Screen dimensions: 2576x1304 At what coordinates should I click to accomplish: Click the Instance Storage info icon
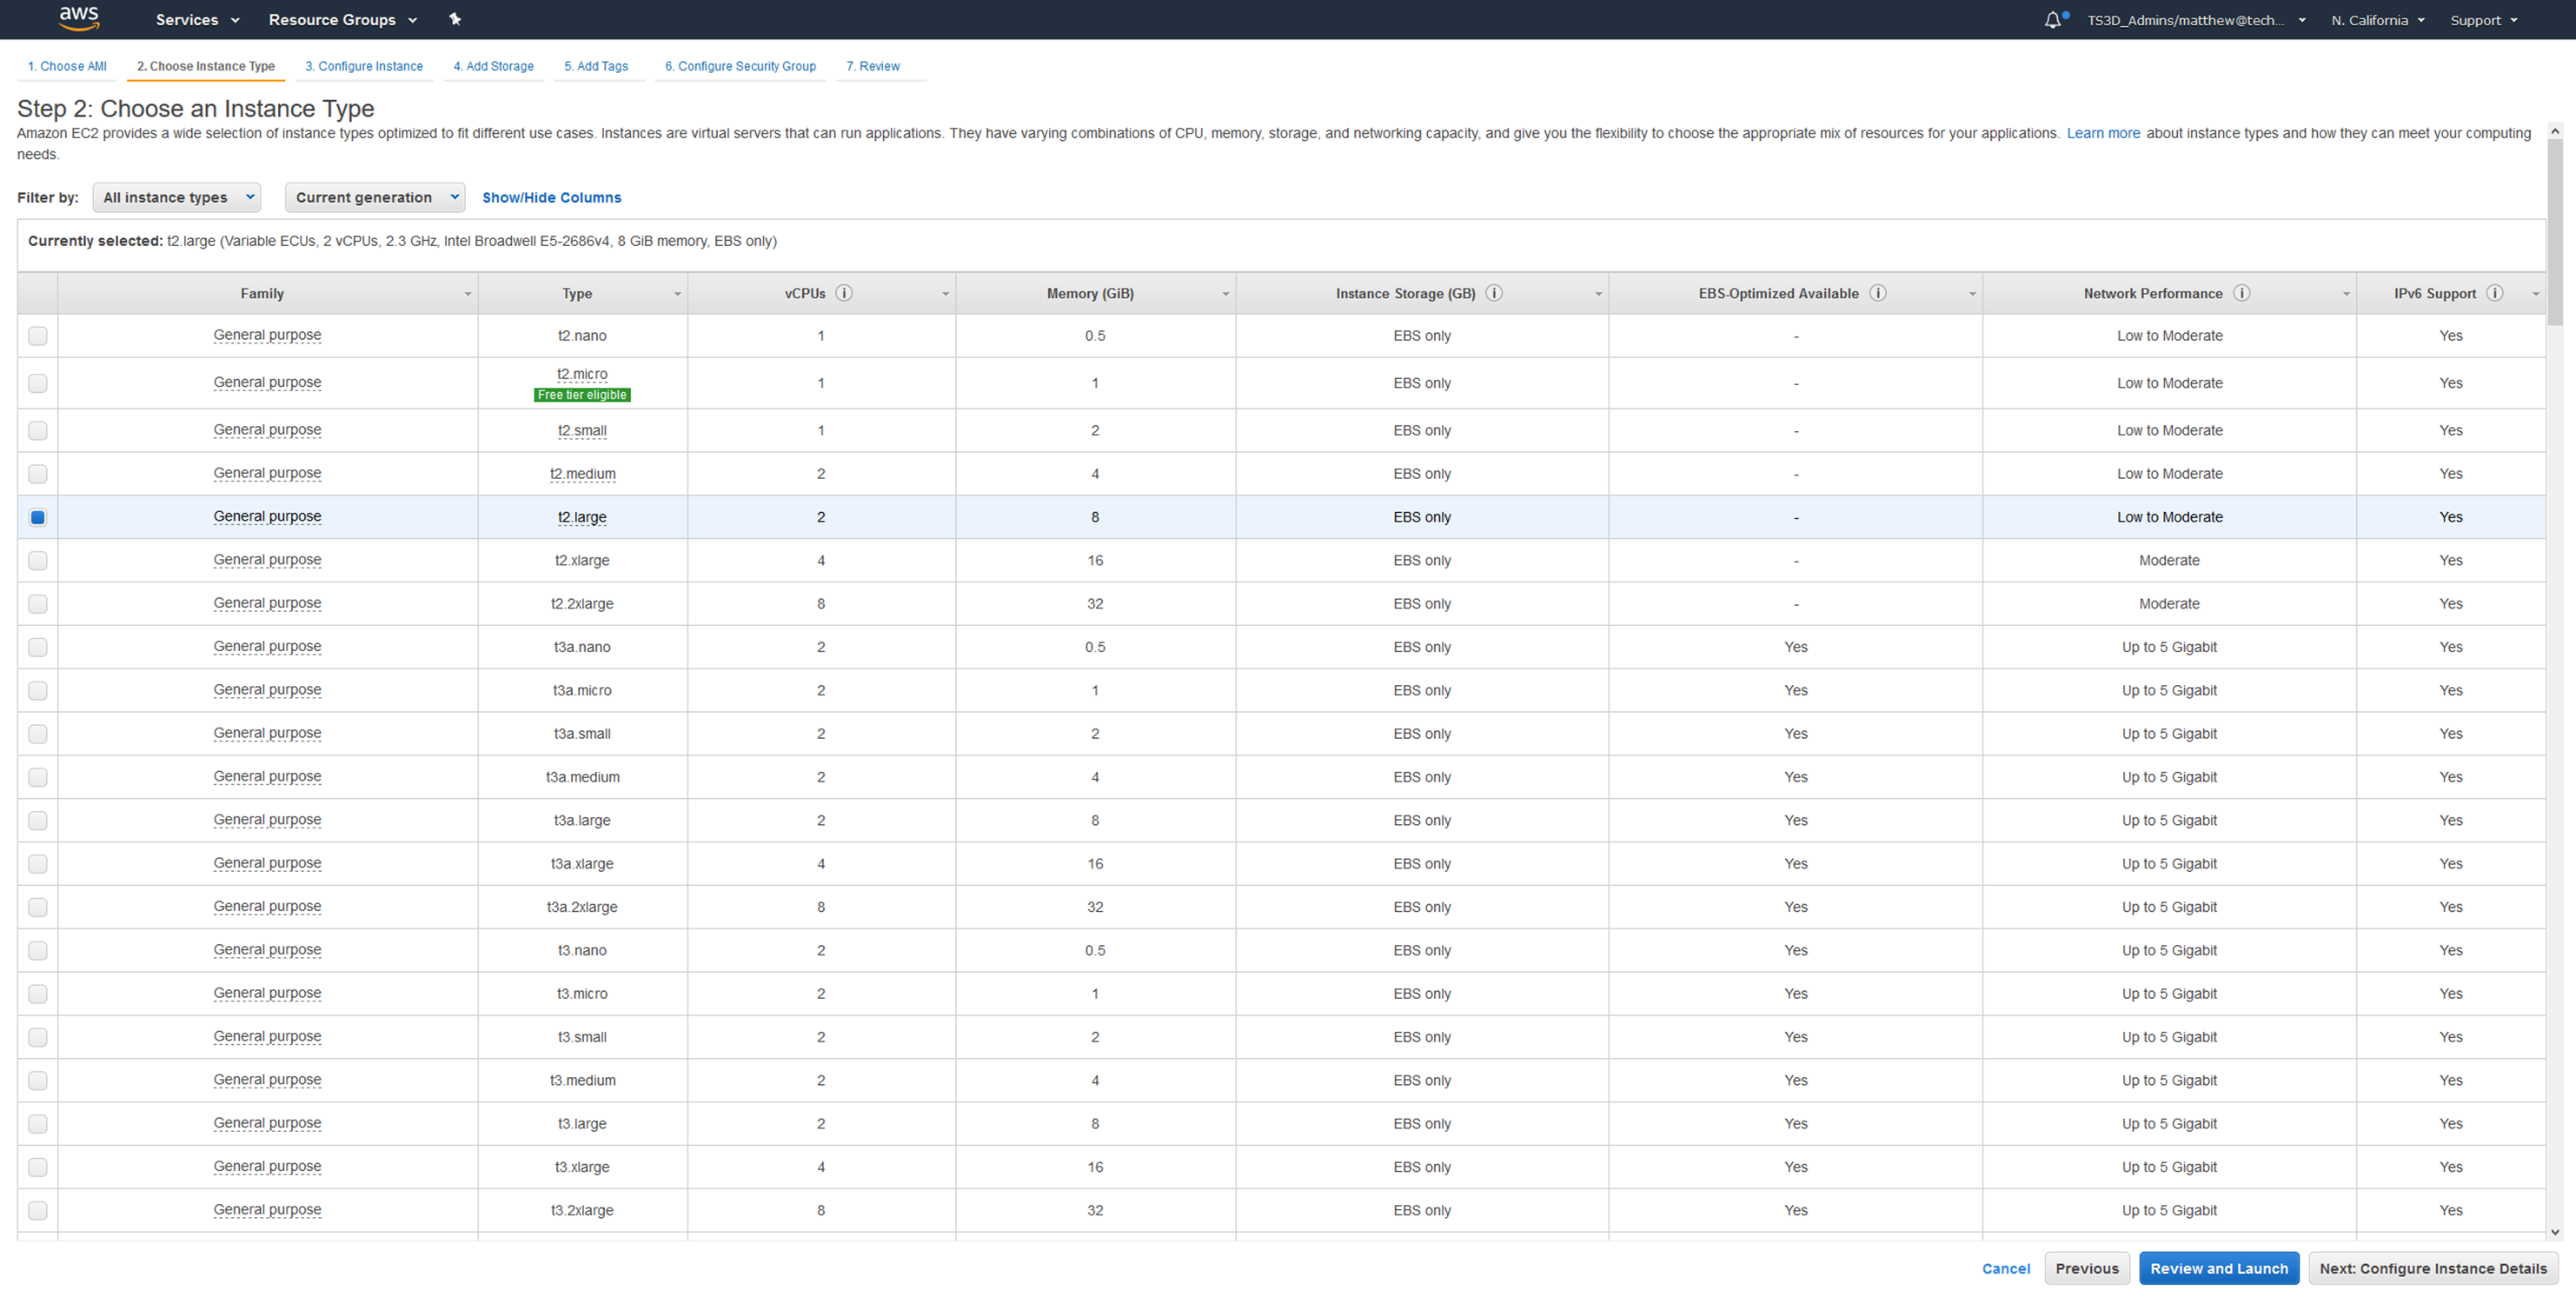[x=1494, y=293]
